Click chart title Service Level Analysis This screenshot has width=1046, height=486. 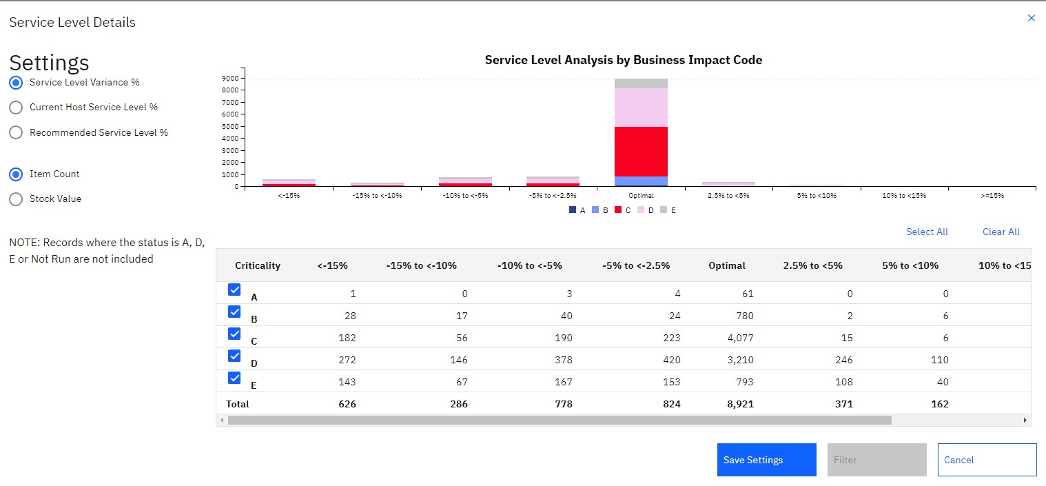click(624, 60)
